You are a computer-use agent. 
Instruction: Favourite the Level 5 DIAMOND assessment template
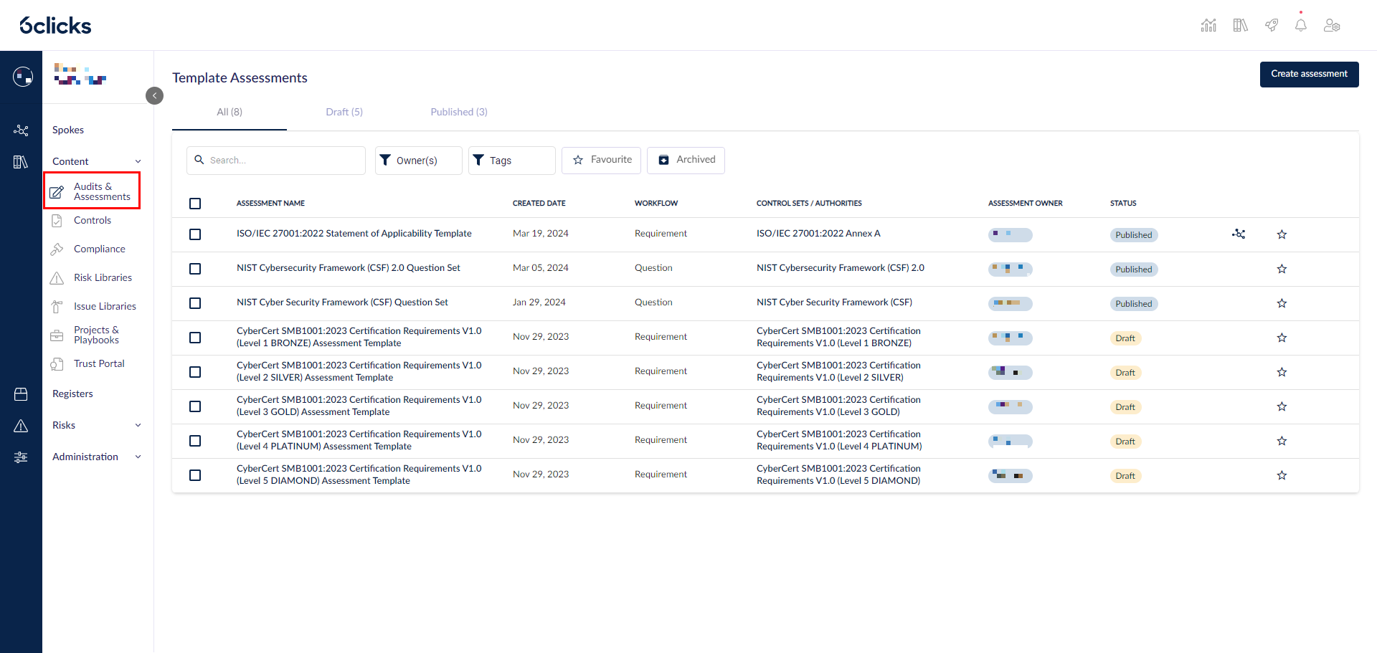click(x=1282, y=475)
